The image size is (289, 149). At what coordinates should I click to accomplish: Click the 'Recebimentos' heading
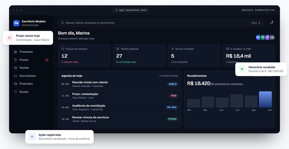(197, 76)
